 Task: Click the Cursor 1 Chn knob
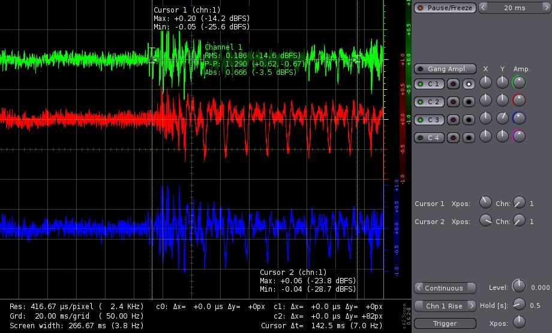519,202
